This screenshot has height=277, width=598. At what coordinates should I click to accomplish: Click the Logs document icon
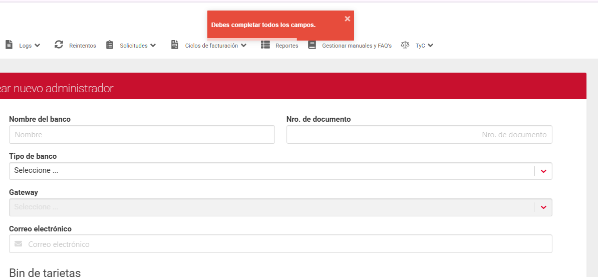(9, 45)
